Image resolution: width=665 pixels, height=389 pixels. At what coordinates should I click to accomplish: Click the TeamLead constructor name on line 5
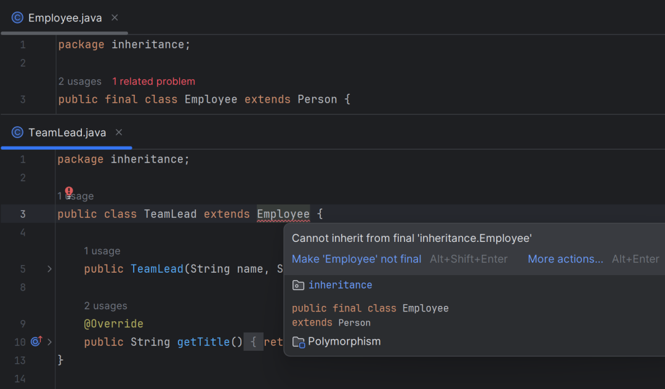tap(157, 268)
